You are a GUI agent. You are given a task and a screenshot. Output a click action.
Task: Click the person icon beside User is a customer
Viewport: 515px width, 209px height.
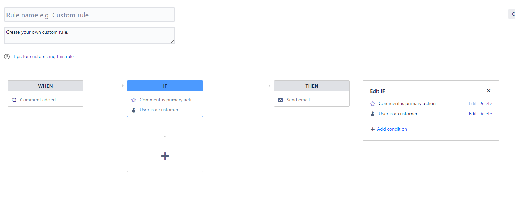tap(134, 110)
